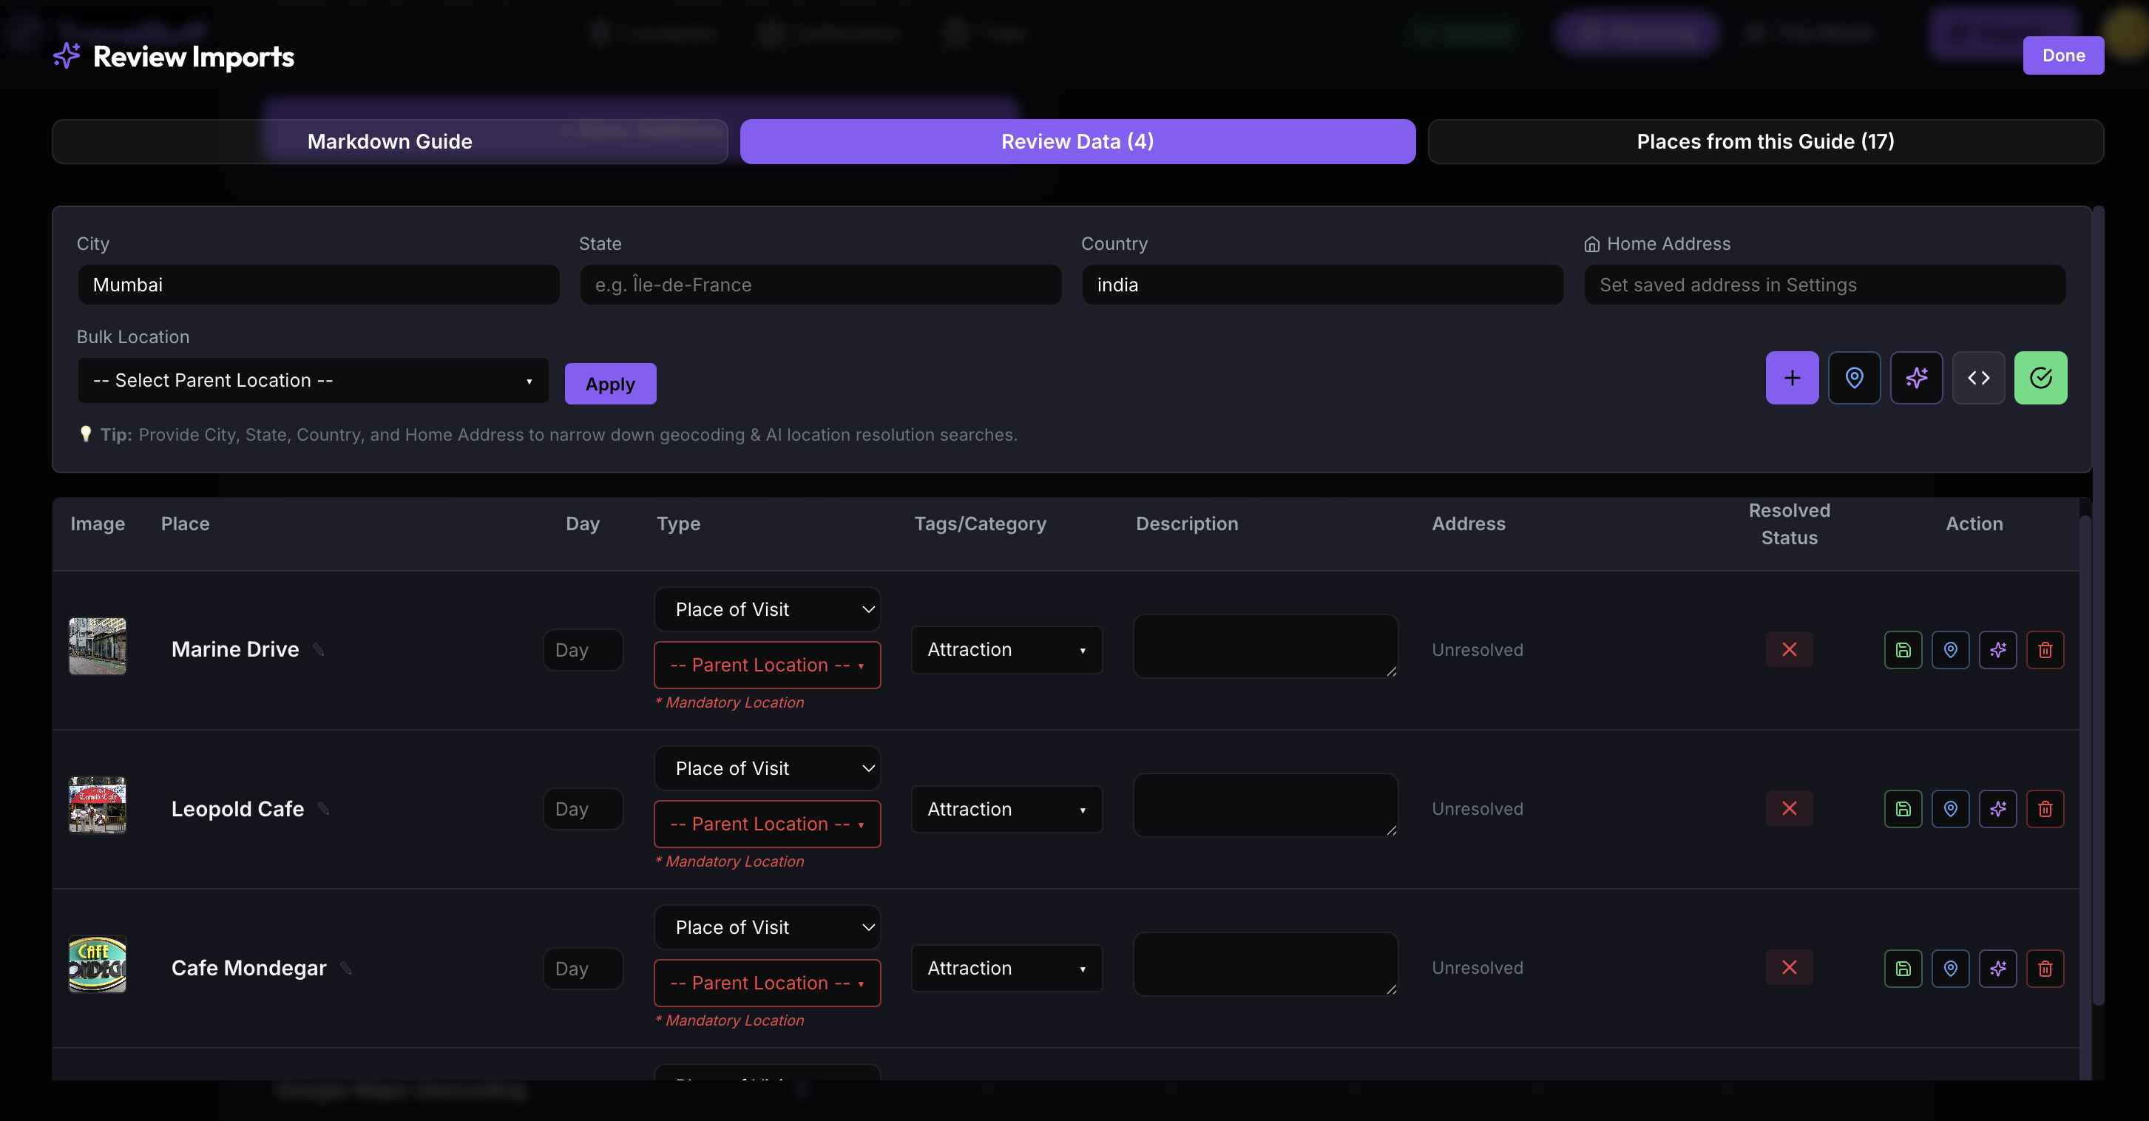Viewport: 2149px width, 1121px height.
Task: Click the Apply bulk location button
Action: click(x=610, y=384)
